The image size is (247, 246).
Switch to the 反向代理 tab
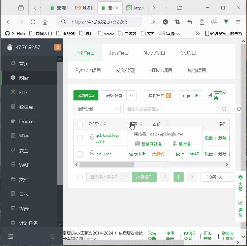click(x=125, y=70)
